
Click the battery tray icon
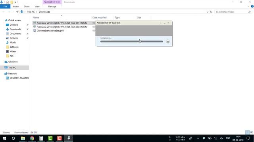click(210, 138)
